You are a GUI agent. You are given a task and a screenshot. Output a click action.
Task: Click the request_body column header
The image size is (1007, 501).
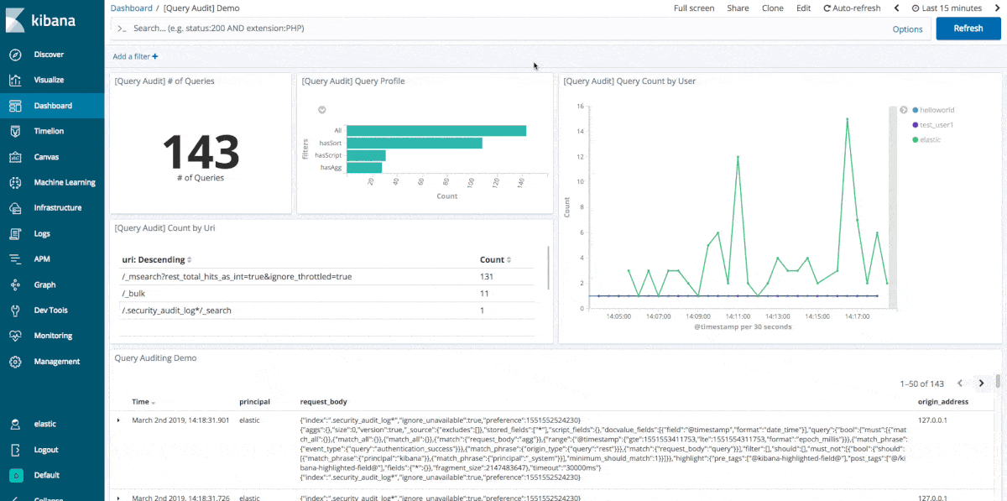[x=323, y=402]
